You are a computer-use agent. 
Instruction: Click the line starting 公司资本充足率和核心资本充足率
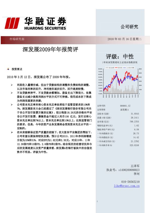tap(53, 104)
